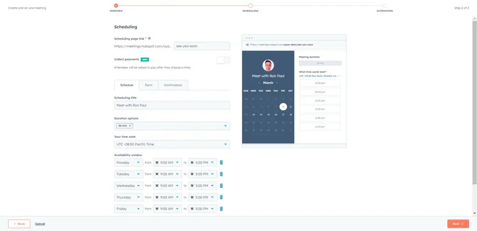Change Tuesday's 5:00 PM end time
The width and height of the screenshot is (477, 231).
pos(203,174)
